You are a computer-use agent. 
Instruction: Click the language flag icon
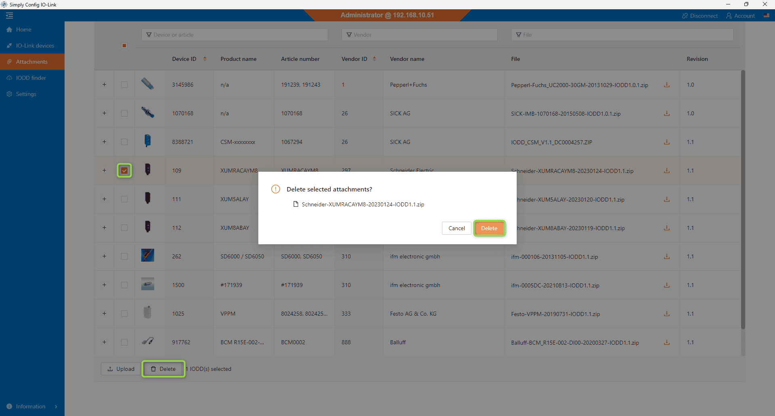click(766, 16)
